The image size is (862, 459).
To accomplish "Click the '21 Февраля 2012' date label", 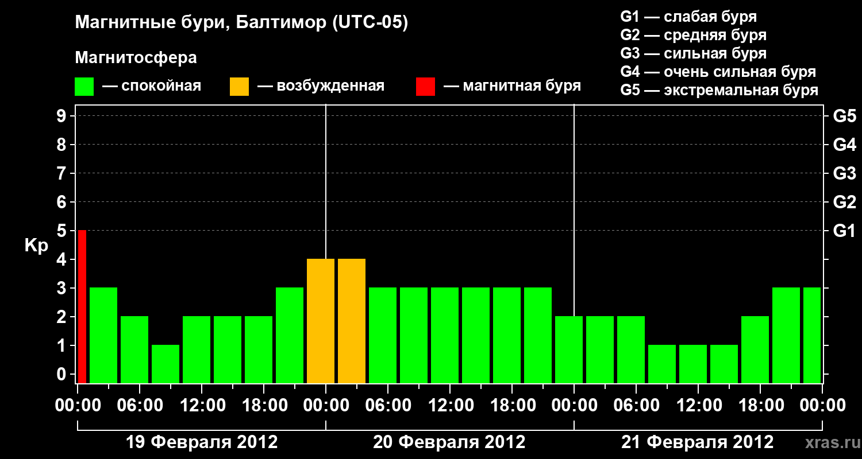I will point(698,442).
